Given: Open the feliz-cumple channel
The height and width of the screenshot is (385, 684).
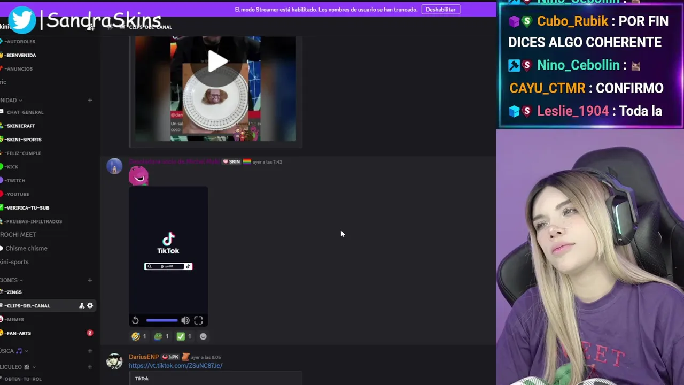Looking at the screenshot, I should click(x=23, y=153).
